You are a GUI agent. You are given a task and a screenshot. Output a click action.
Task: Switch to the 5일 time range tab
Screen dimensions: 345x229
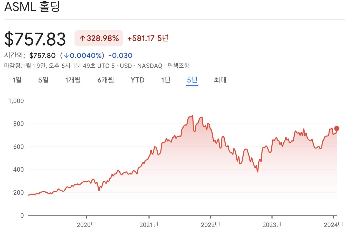pos(43,80)
